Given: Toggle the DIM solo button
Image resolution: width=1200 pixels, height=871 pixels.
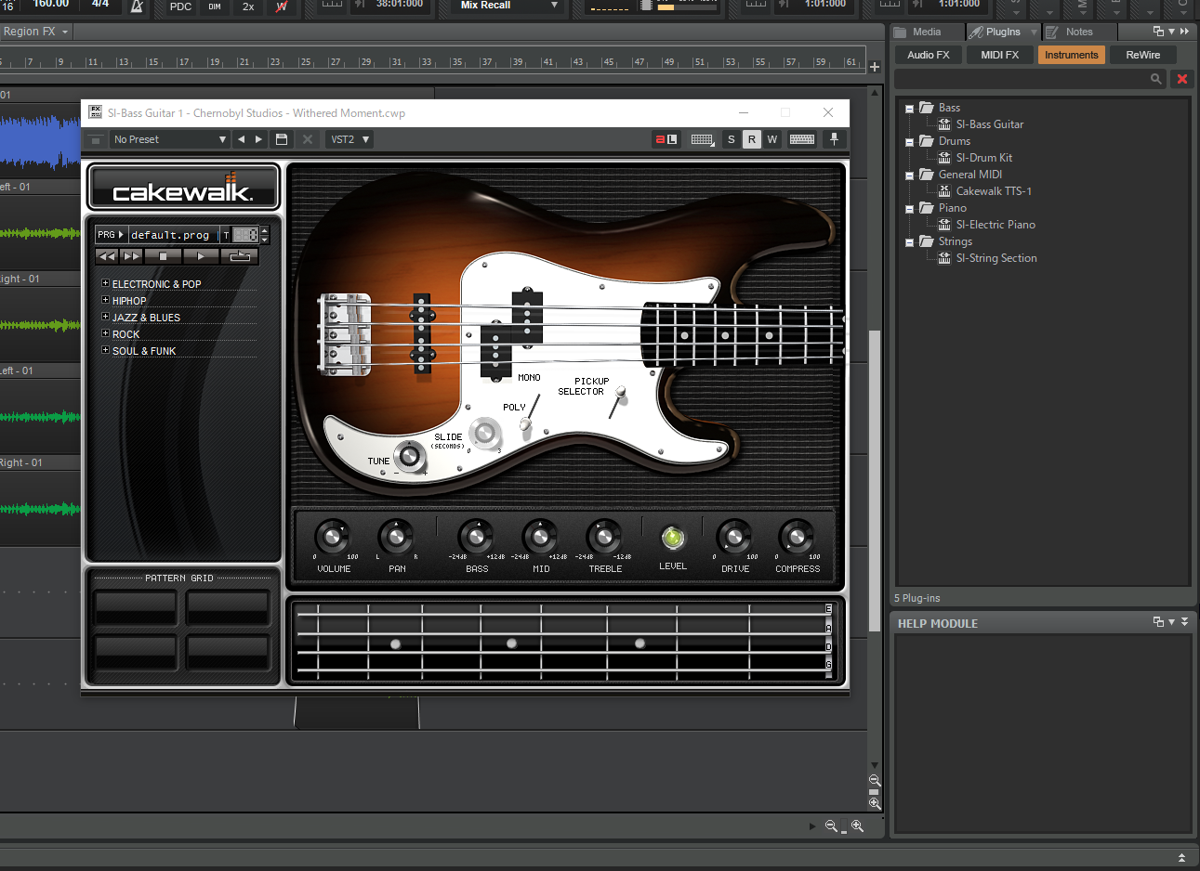Looking at the screenshot, I should [215, 6].
